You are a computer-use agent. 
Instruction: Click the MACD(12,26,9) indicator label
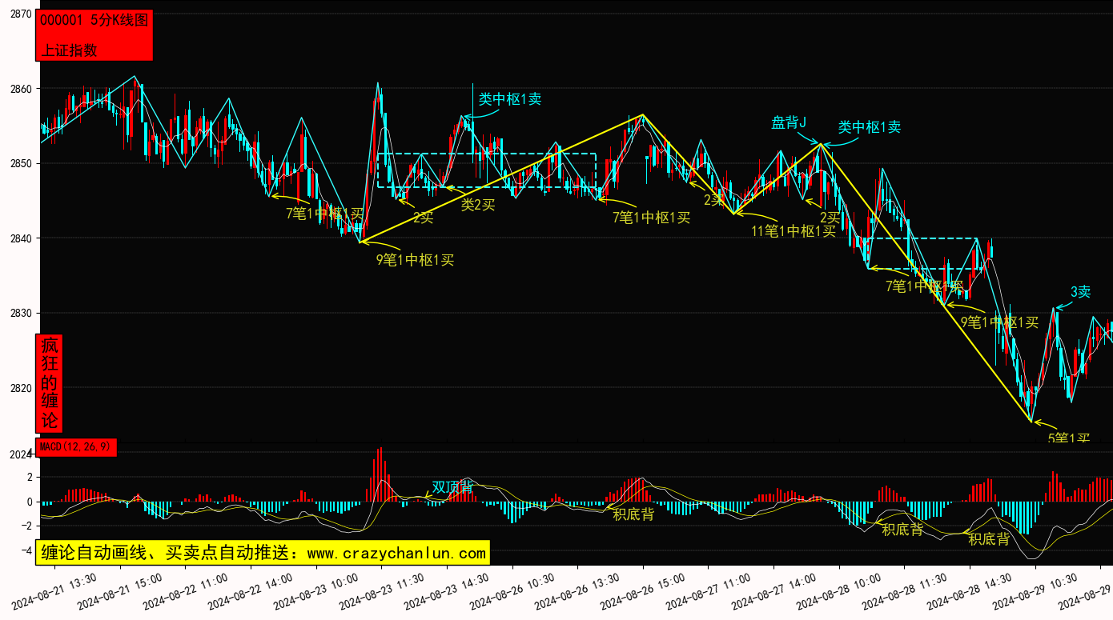pos(76,446)
